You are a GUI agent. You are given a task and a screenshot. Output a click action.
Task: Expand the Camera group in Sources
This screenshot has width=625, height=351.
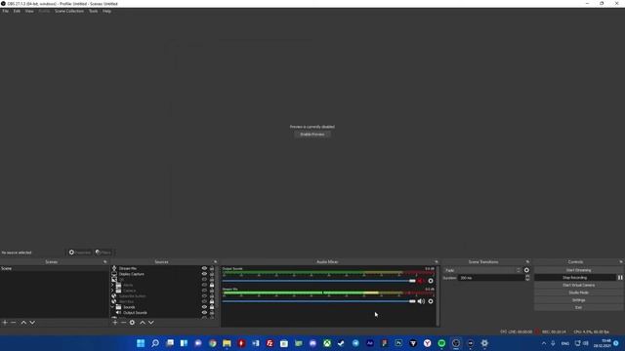point(113,291)
